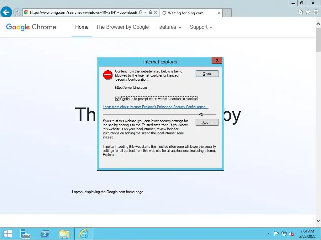The width and height of the screenshot is (321, 240).
Task: Open the Tools gear menu
Action: (x=316, y=12)
